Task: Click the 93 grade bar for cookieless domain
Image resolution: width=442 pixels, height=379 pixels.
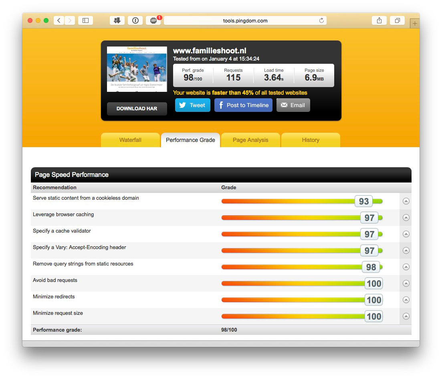Action: click(302, 201)
